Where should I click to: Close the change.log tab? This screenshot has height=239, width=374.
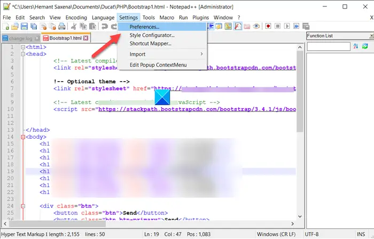pos(37,38)
